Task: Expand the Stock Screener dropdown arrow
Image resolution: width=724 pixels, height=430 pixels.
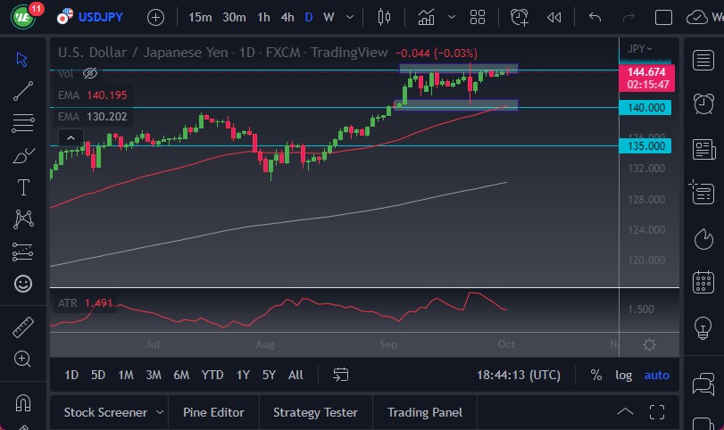Action: (160, 412)
